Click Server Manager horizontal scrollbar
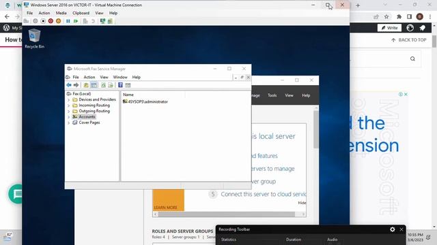The image size is (437, 245). 229,214
